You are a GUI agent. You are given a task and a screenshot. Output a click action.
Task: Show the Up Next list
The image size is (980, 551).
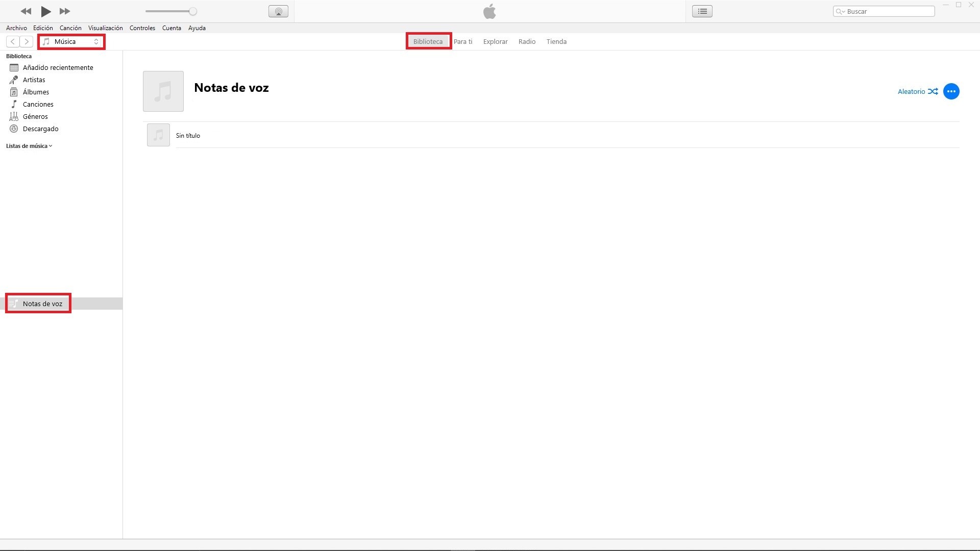point(702,11)
